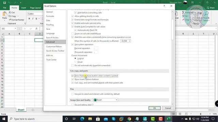Click the Copy icon in ribbon
Screen dimensions: 218x122
tap(10, 16)
